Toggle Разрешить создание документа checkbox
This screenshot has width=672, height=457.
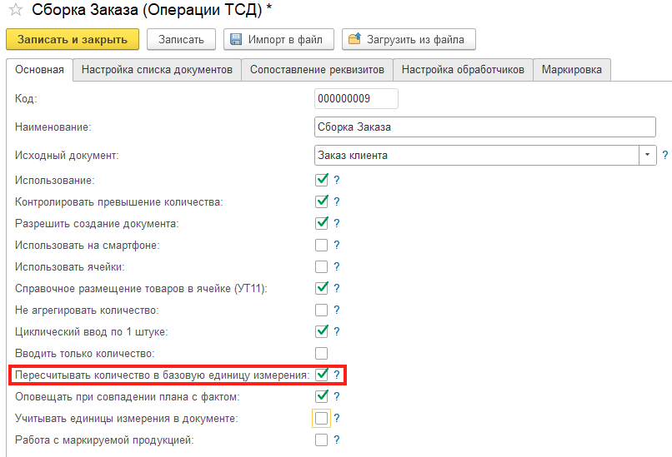pos(322,223)
